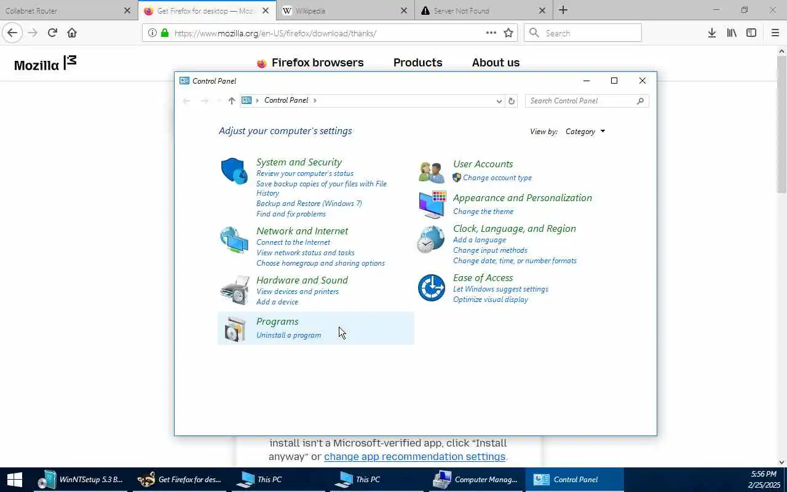Viewport: 787px width, 492px height.
Task: Click View network status and tasks
Action: point(305,253)
